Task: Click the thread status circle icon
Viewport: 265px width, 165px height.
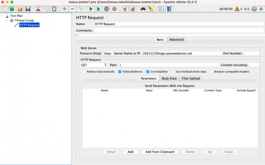Action: tap(254, 9)
